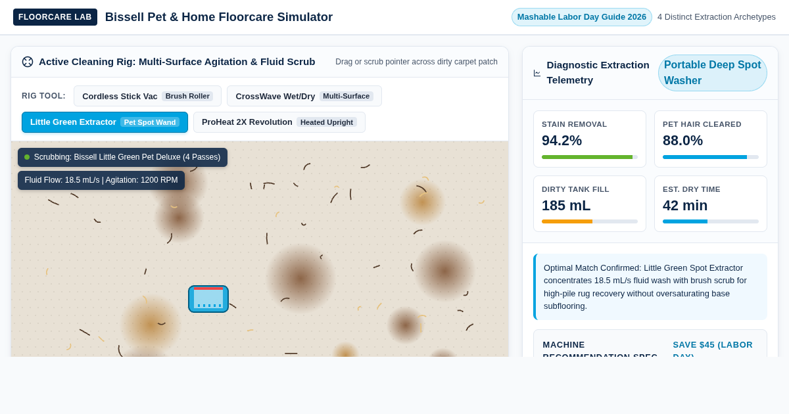Click 4 Distinct Extraction Archetypes text

pos(717,17)
